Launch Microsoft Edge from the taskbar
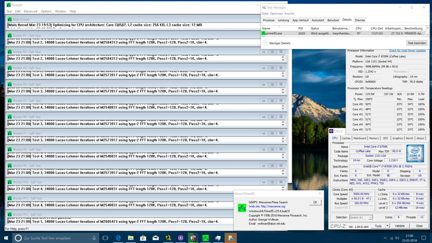 [118, 238]
